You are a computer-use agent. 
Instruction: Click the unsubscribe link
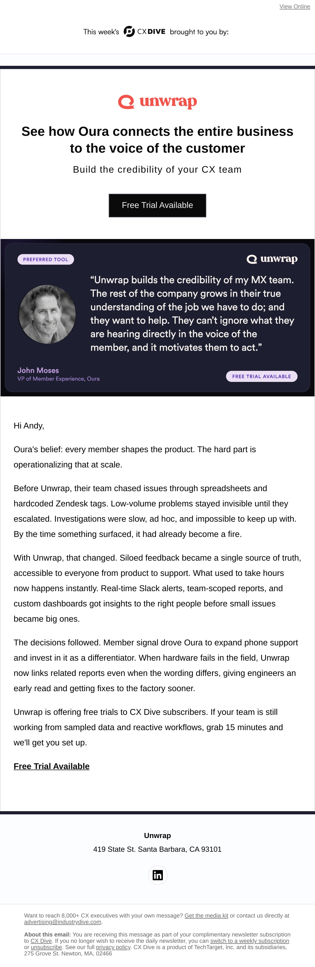click(x=46, y=947)
